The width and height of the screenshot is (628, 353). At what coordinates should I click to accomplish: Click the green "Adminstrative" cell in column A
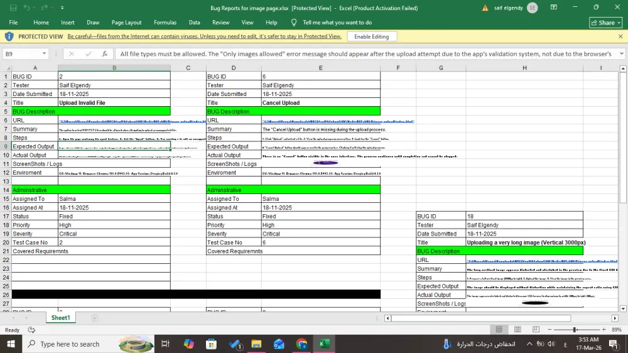pos(35,190)
